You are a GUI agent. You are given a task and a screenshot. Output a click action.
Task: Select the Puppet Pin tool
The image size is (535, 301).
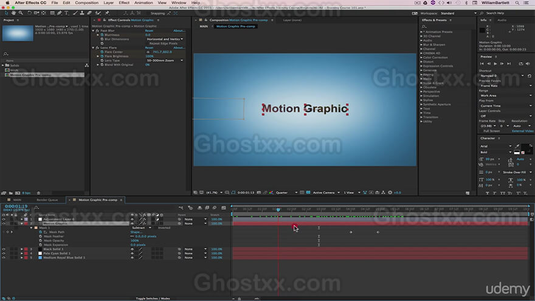click(x=107, y=13)
